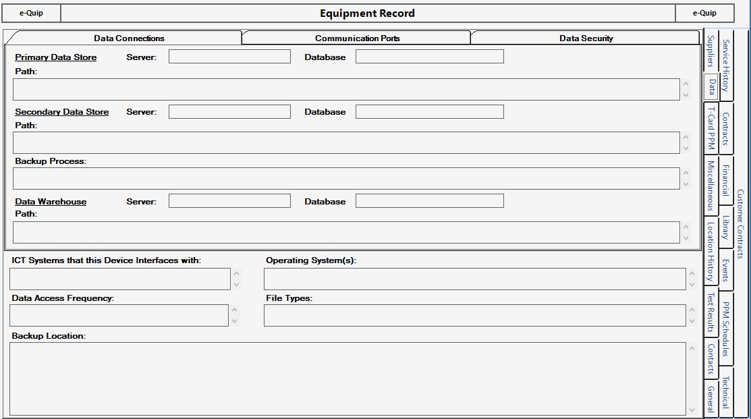
Task: Click up arrow of Backup Location scrollbar
Action: 692,348
